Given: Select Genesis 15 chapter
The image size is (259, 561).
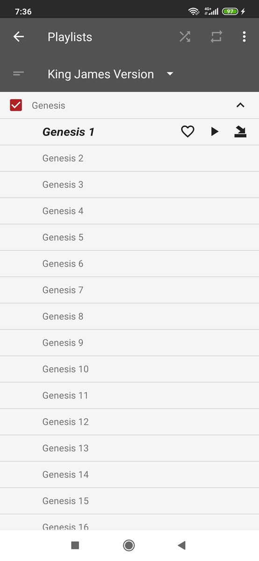Looking at the screenshot, I should click(129, 501).
